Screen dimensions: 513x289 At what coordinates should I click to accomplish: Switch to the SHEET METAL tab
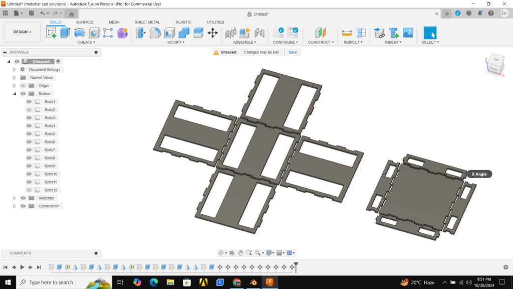click(147, 22)
